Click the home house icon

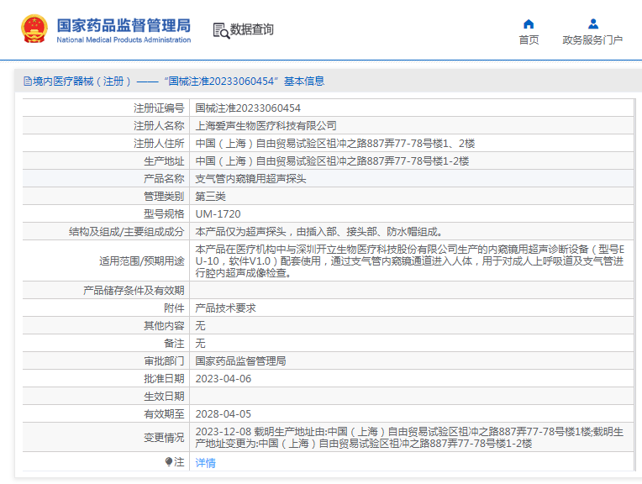pos(529,24)
